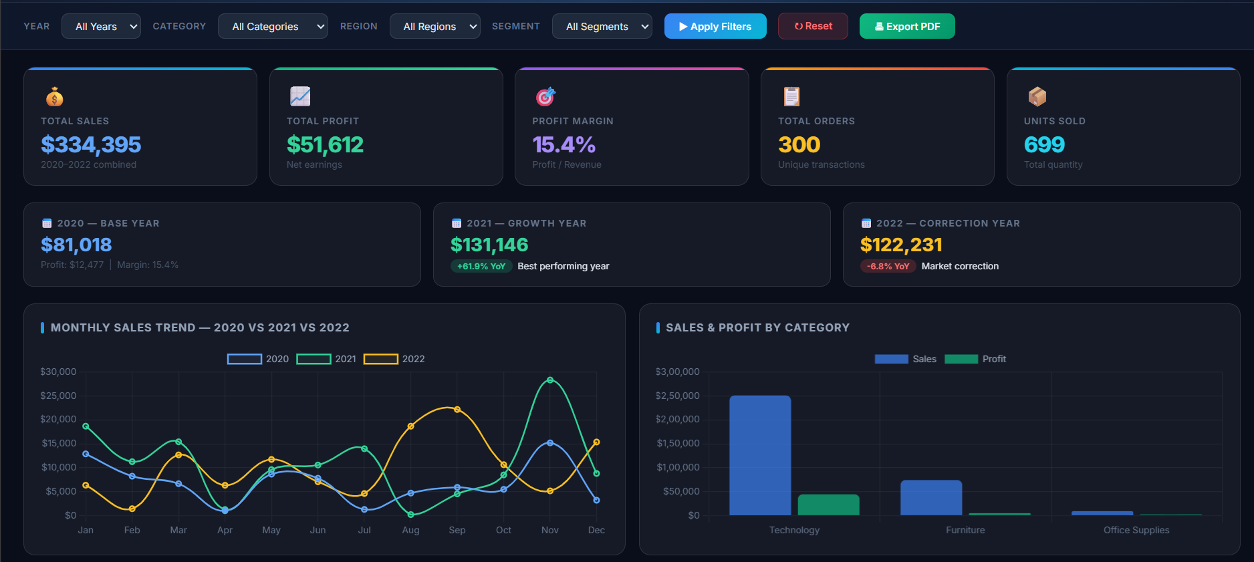1254x562 pixels.
Task: Click the Market correction text
Action: pyautogui.click(x=960, y=266)
